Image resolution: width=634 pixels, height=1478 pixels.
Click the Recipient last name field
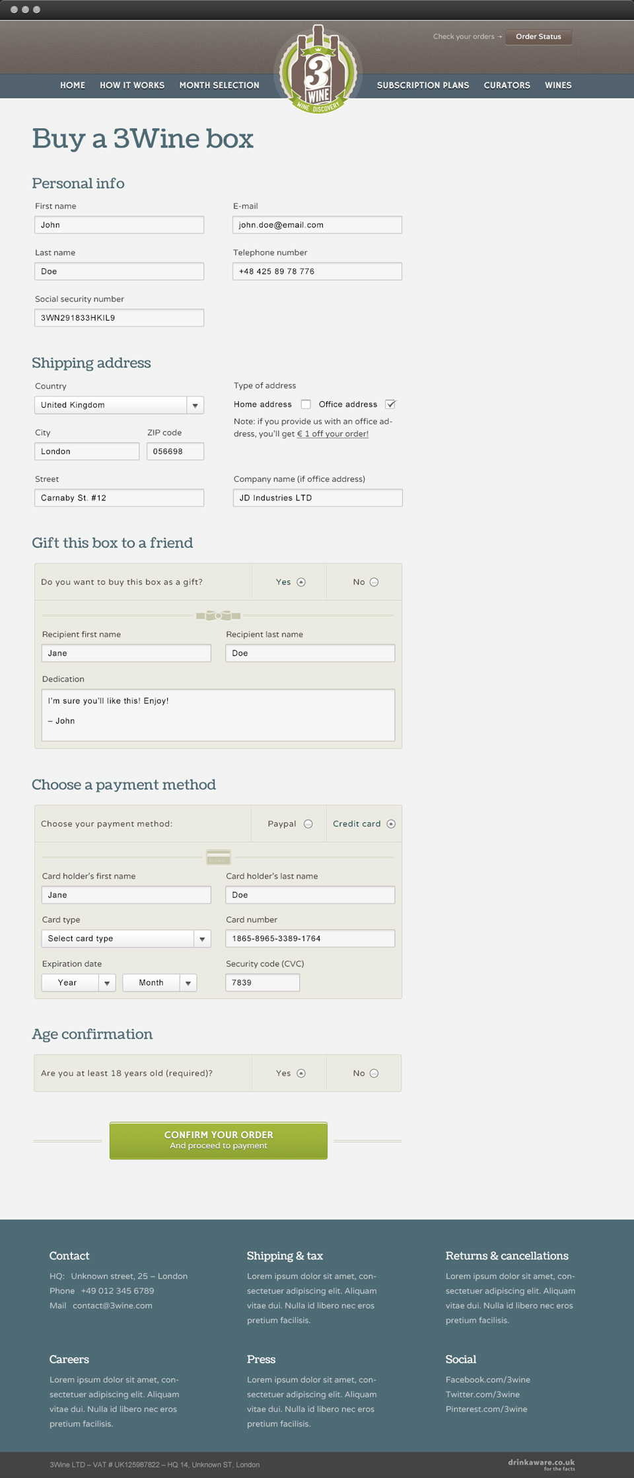(310, 653)
